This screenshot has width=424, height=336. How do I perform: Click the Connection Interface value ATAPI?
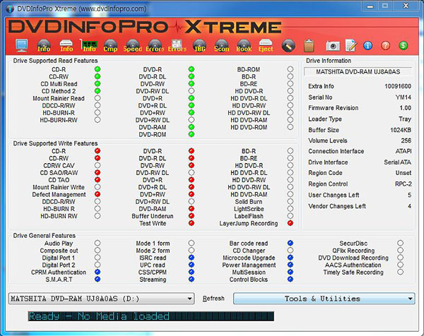404,151
